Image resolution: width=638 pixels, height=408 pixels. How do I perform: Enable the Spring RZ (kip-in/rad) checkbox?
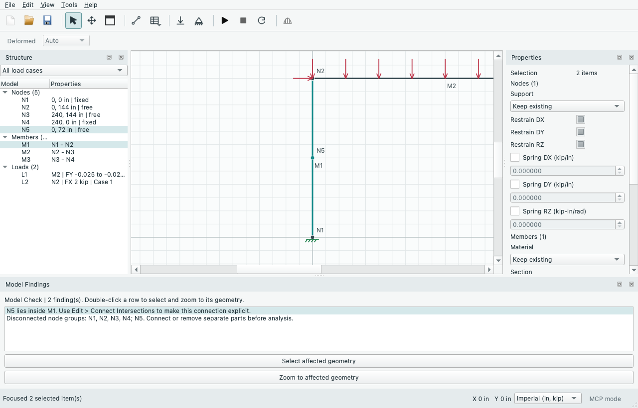515,211
